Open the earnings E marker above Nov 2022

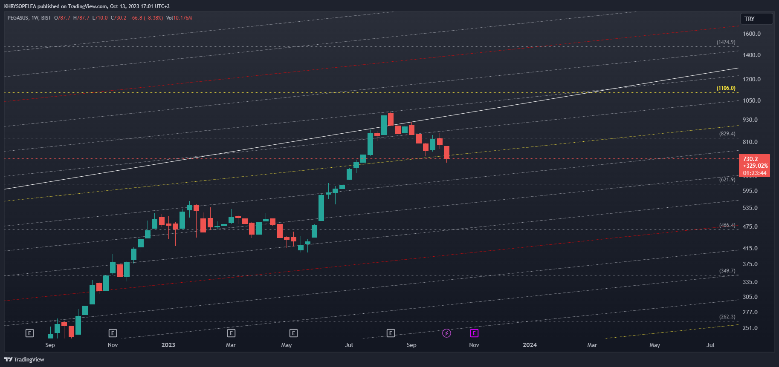(x=113, y=333)
